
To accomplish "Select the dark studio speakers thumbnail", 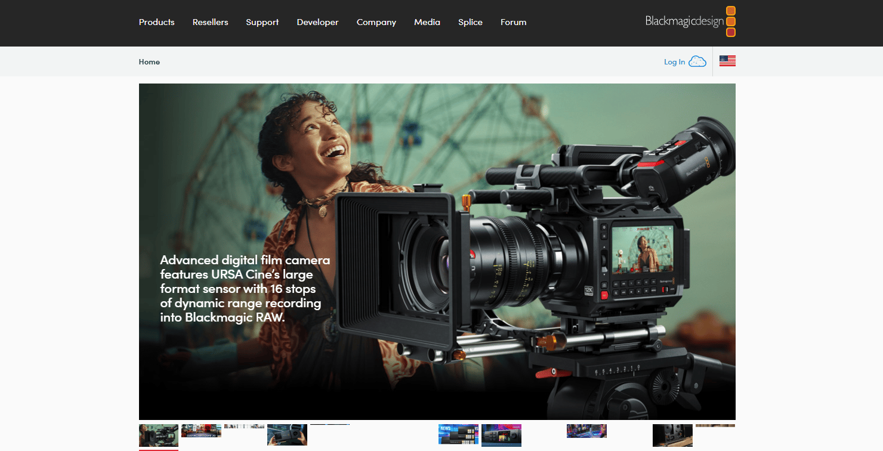I will (x=672, y=435).
